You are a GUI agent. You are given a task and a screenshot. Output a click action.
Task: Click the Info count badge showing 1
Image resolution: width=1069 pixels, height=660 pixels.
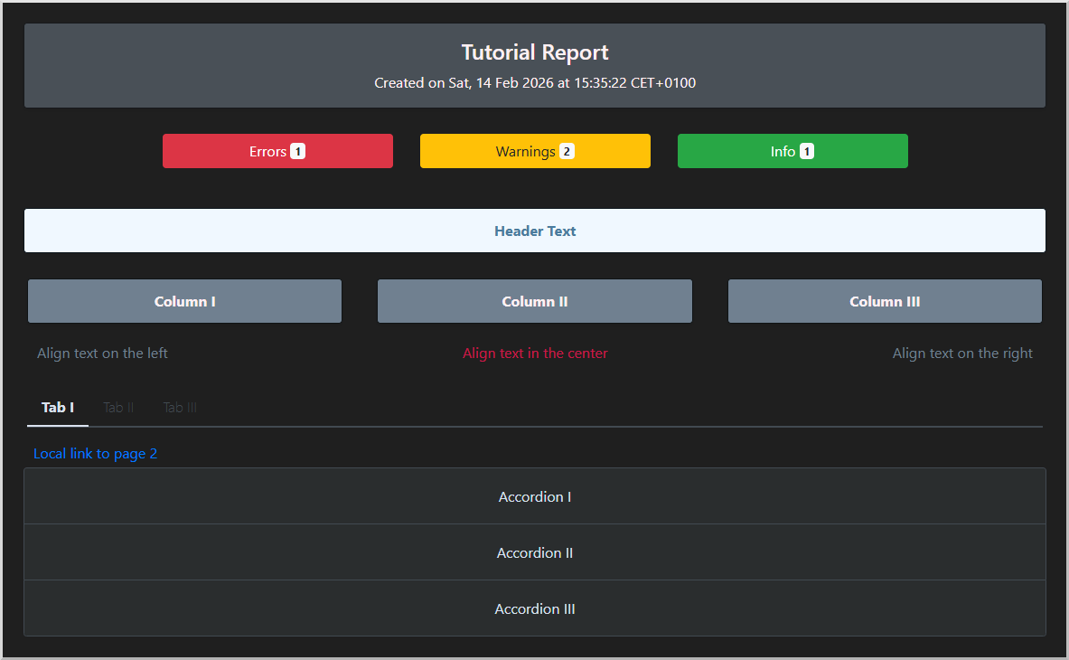(x=807, y=151)
